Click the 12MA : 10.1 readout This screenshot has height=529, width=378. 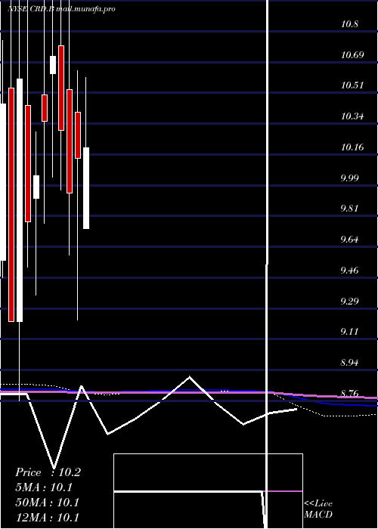[x=47, y=517]
